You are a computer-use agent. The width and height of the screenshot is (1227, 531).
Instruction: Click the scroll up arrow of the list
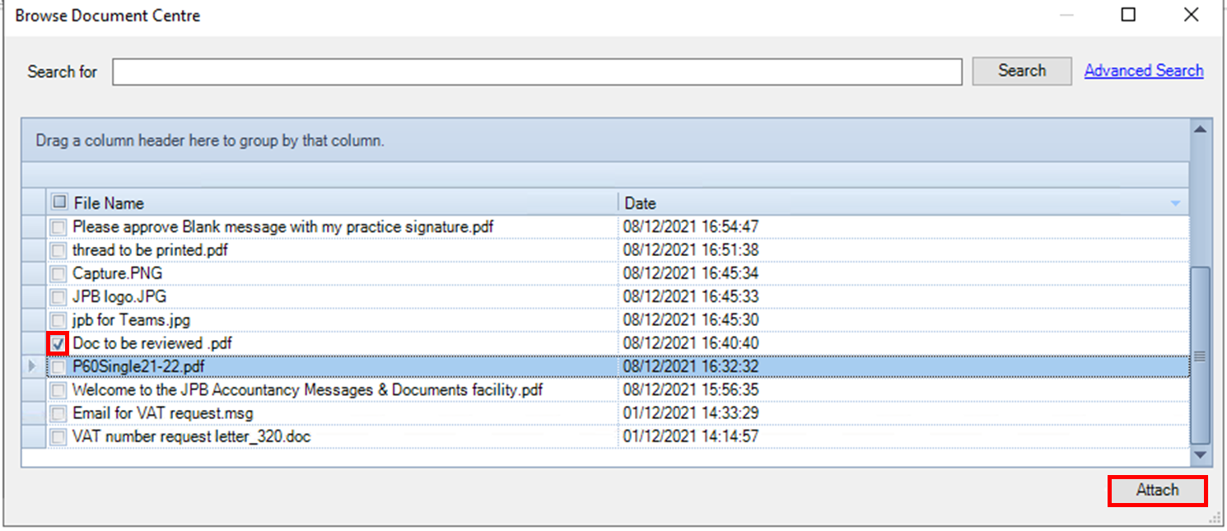tap(1201, 129)
